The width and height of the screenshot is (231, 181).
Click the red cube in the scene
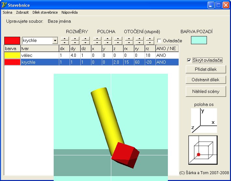click(125, 155)
